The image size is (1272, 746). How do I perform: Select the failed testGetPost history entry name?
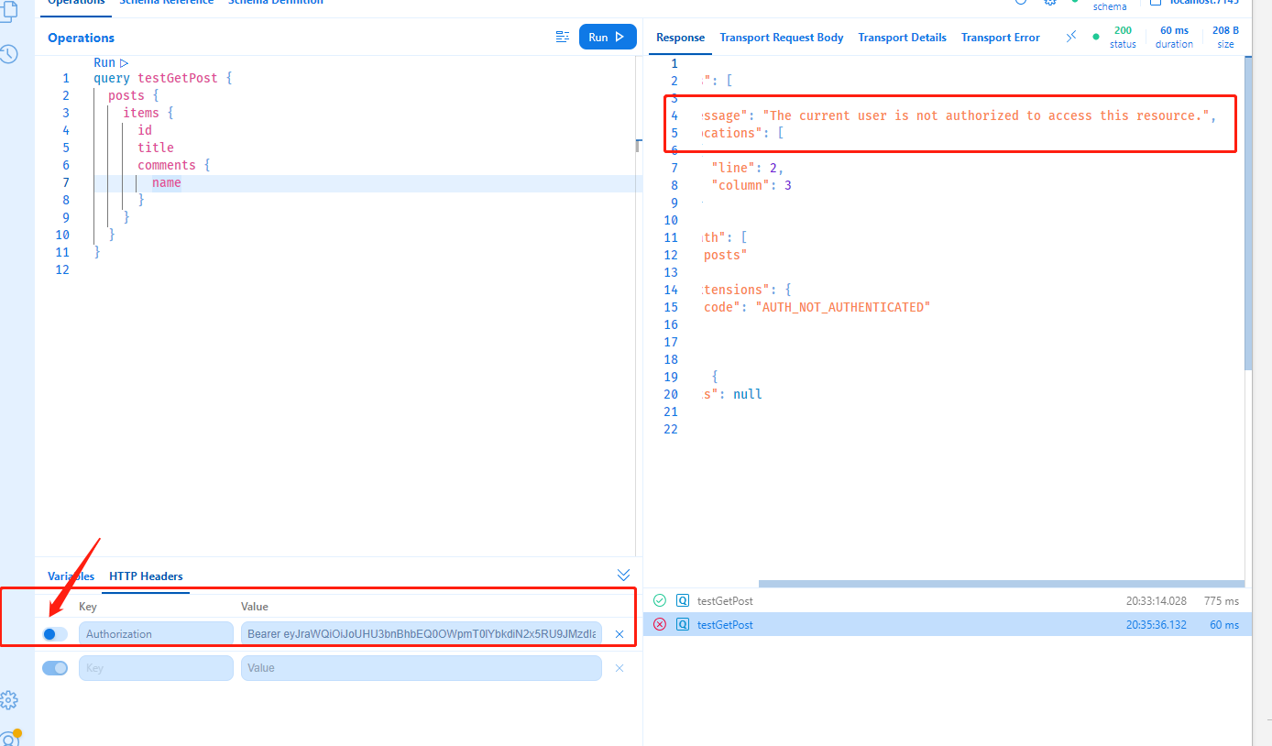click(x=725, y=625)
